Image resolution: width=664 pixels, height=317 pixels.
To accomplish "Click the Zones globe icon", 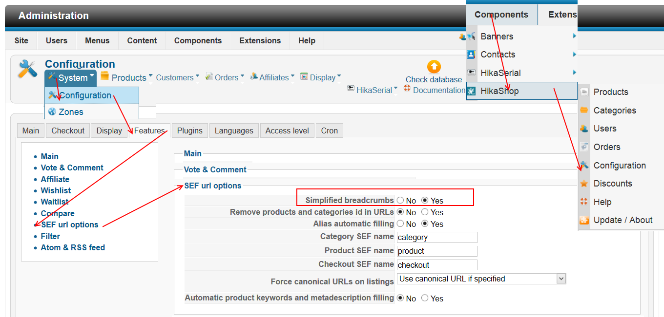I will click(52, 112).
